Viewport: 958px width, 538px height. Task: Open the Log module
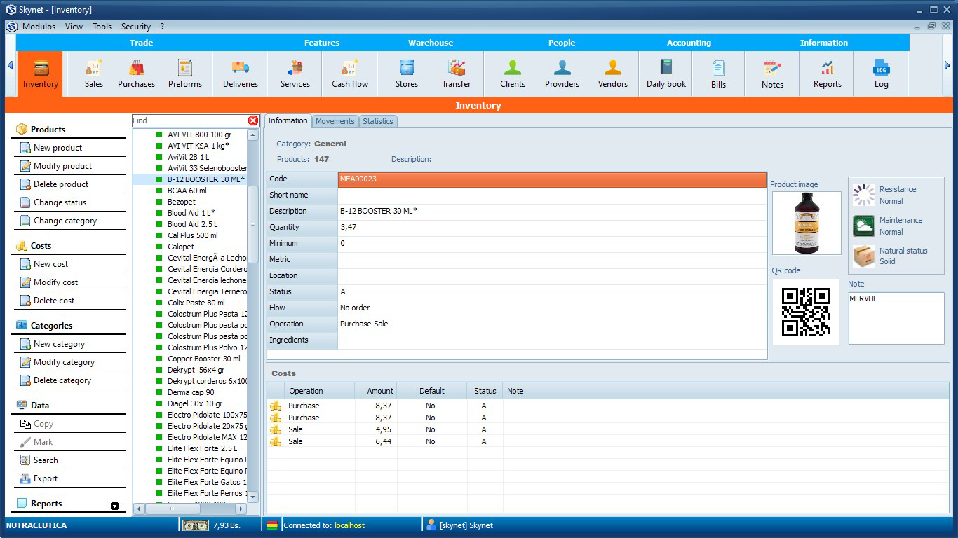point(881,73)
